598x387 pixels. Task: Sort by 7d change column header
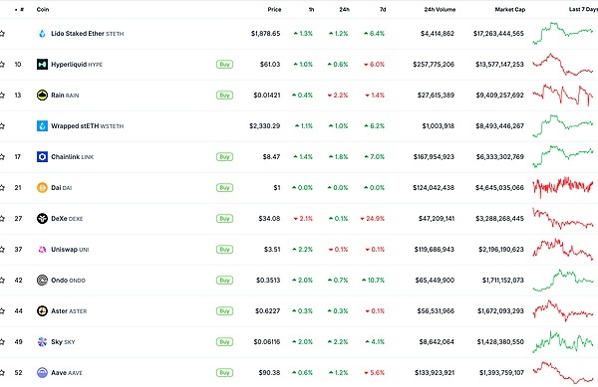pyautogui.click(x=383, y=10)
